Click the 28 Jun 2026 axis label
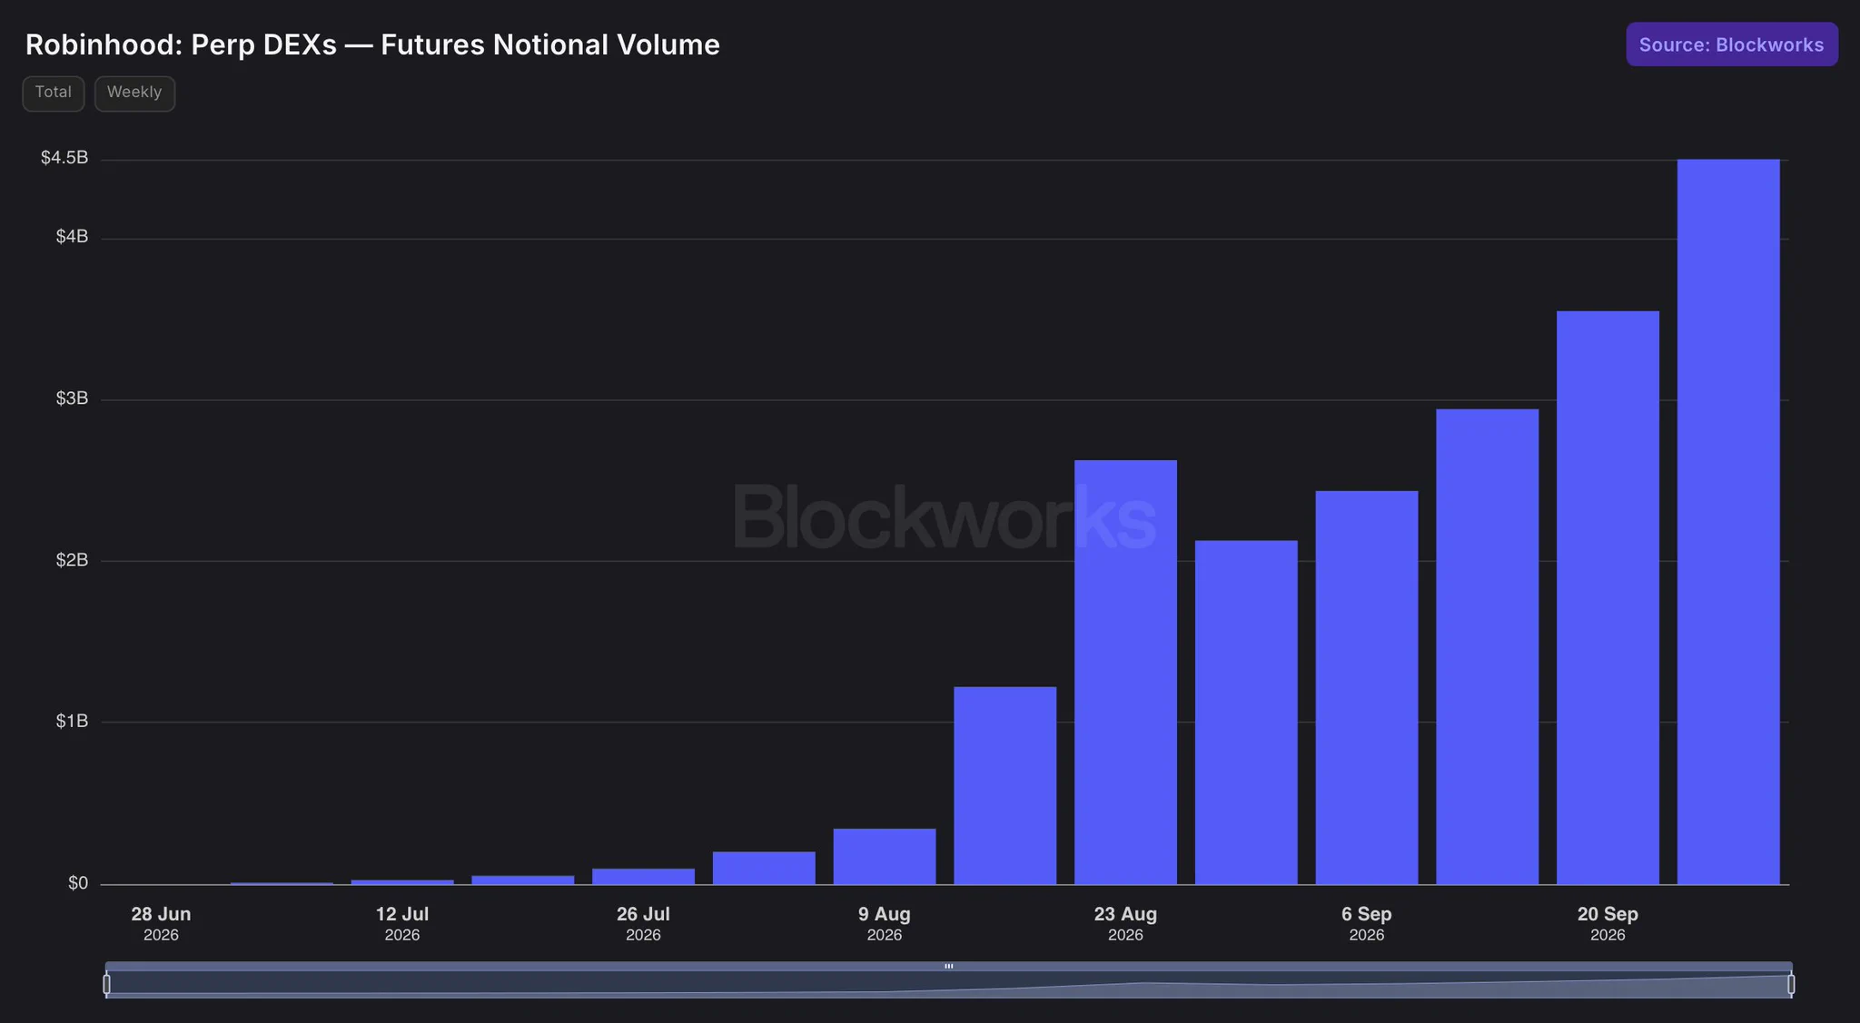Viewport: 1860px width, 1023px height. coord(161,924)
